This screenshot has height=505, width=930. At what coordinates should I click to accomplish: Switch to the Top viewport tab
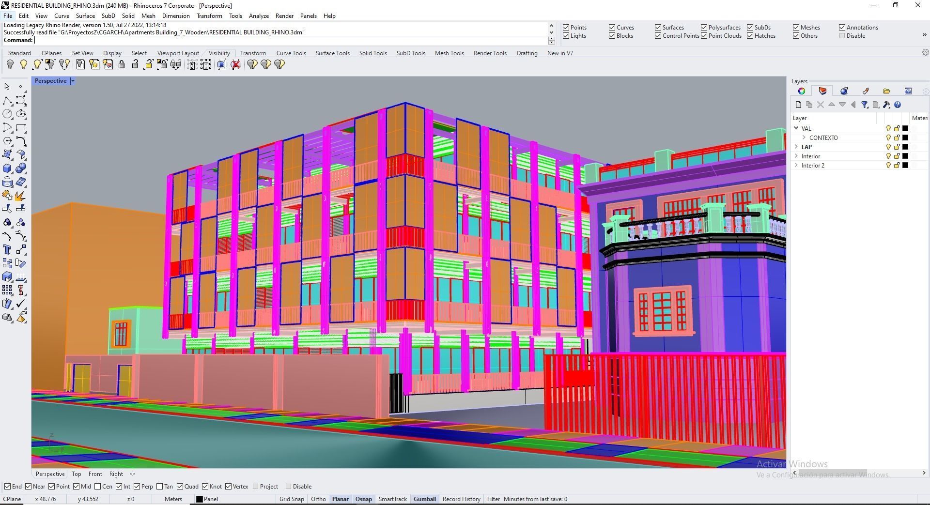click(x=76, y=474)
